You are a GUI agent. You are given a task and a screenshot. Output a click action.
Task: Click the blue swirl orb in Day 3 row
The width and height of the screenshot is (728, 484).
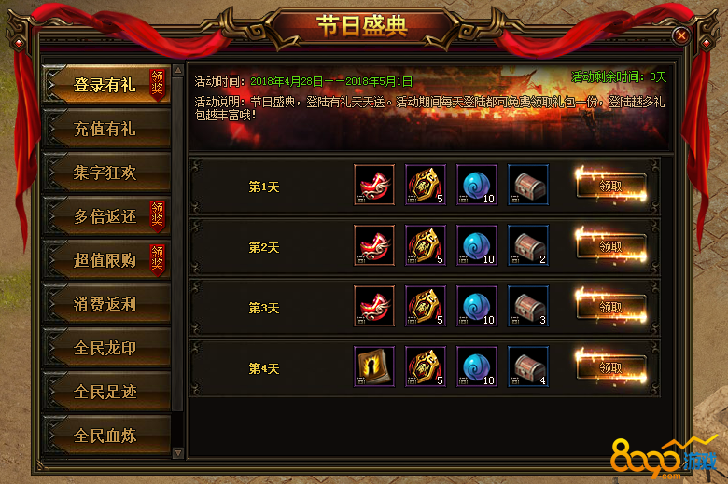(477, 306)
